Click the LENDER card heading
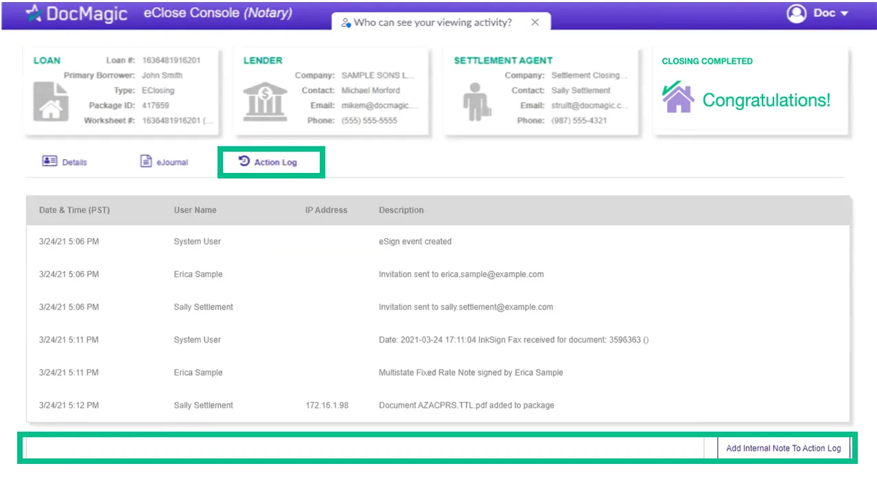Viewport: 877px width, 490px height. (263, 60)
